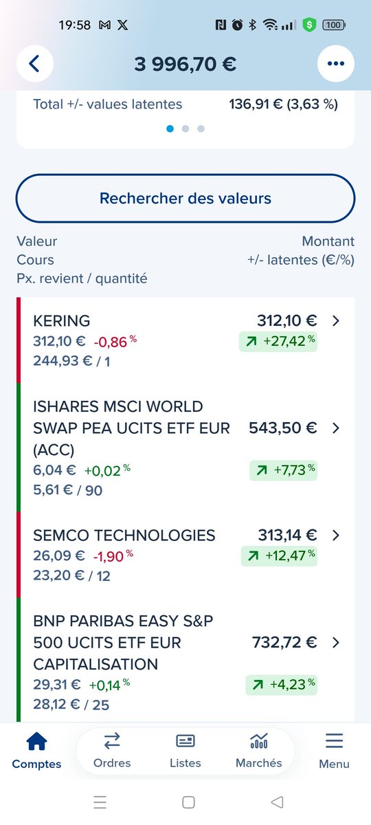Expand SEMCO Technologies row chevron

point(336,535)
